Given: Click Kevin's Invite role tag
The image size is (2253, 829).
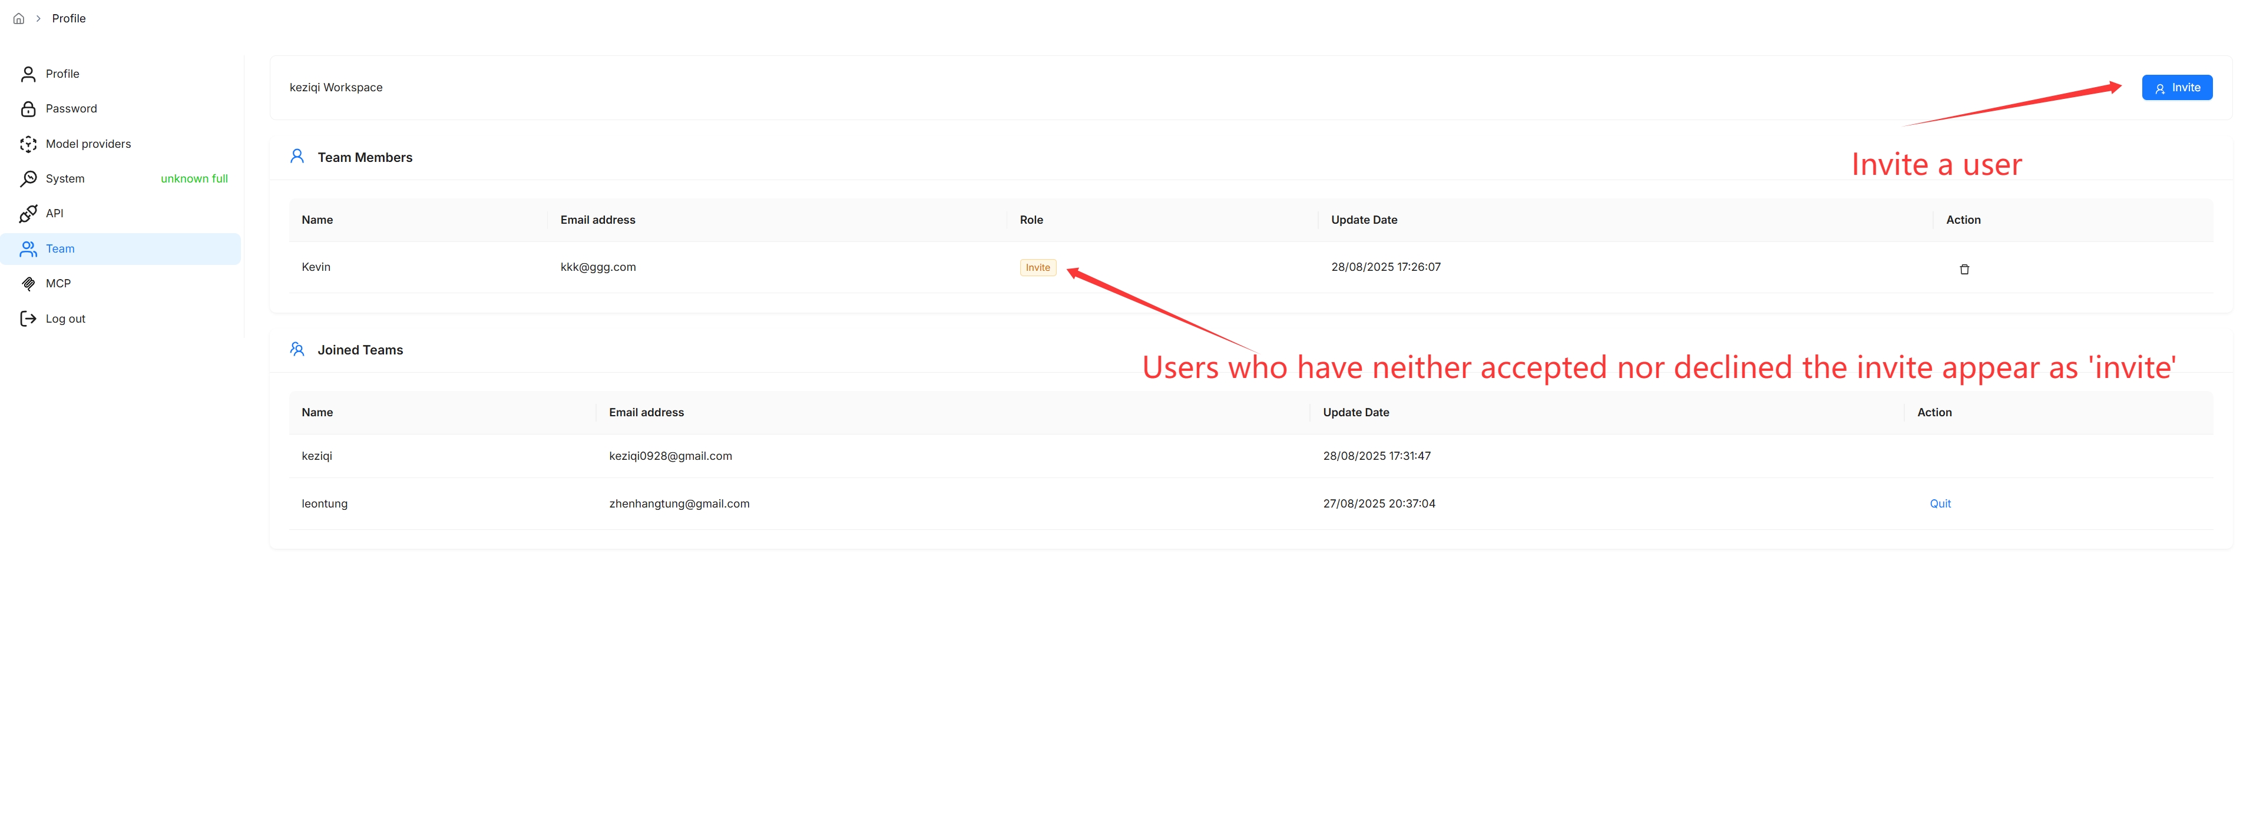Looking at the screenshot, I should coord(1037,267).
